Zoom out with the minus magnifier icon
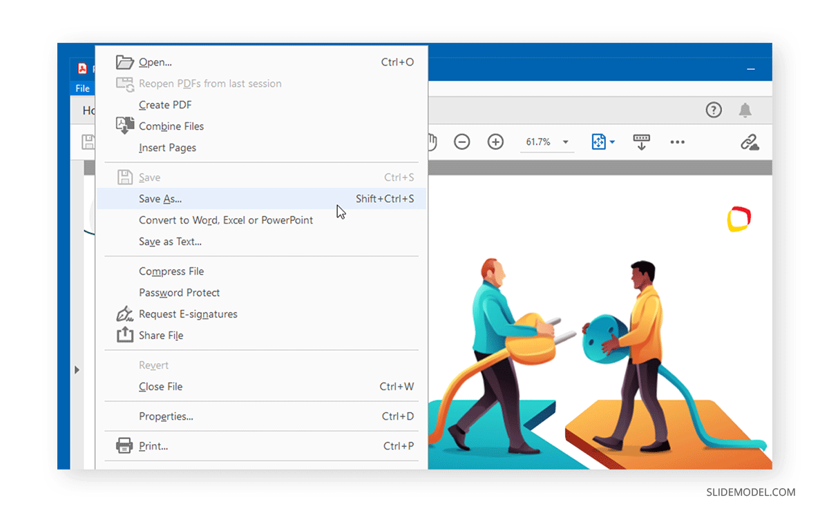Screen dimensions: 829x513 pos(461,142)
